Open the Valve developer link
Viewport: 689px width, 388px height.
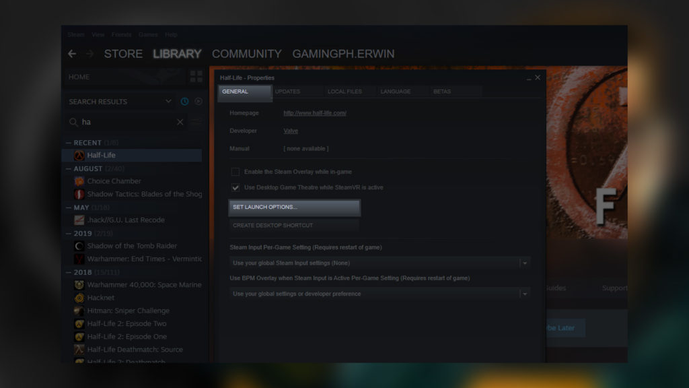291,131
